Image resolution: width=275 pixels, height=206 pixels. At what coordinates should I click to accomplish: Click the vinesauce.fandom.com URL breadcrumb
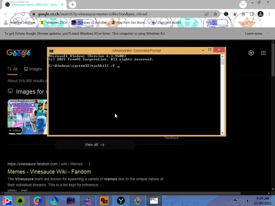(45, 164)
